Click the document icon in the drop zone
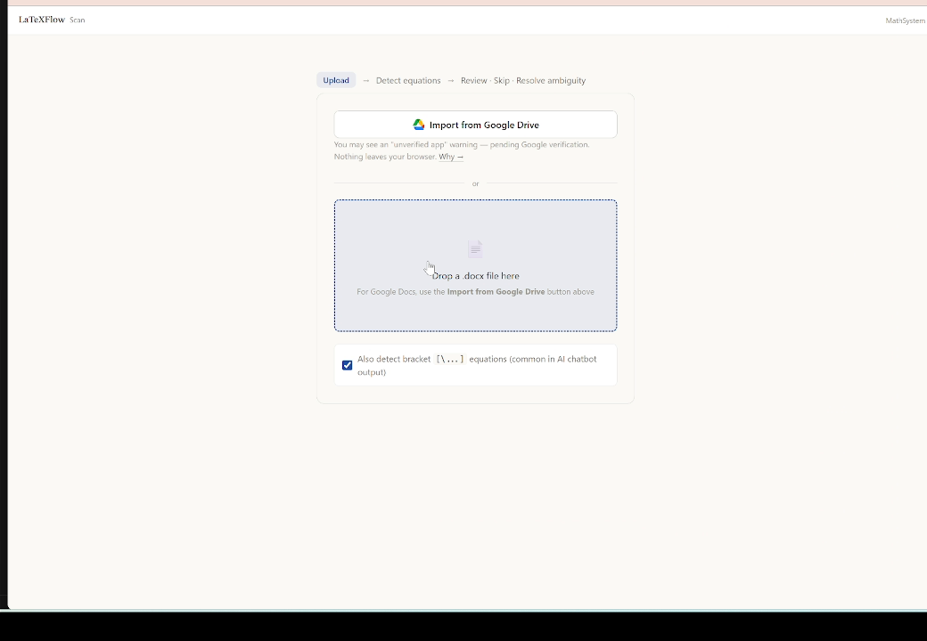Viewport: 927px width, 641px height. pos(475,249)
